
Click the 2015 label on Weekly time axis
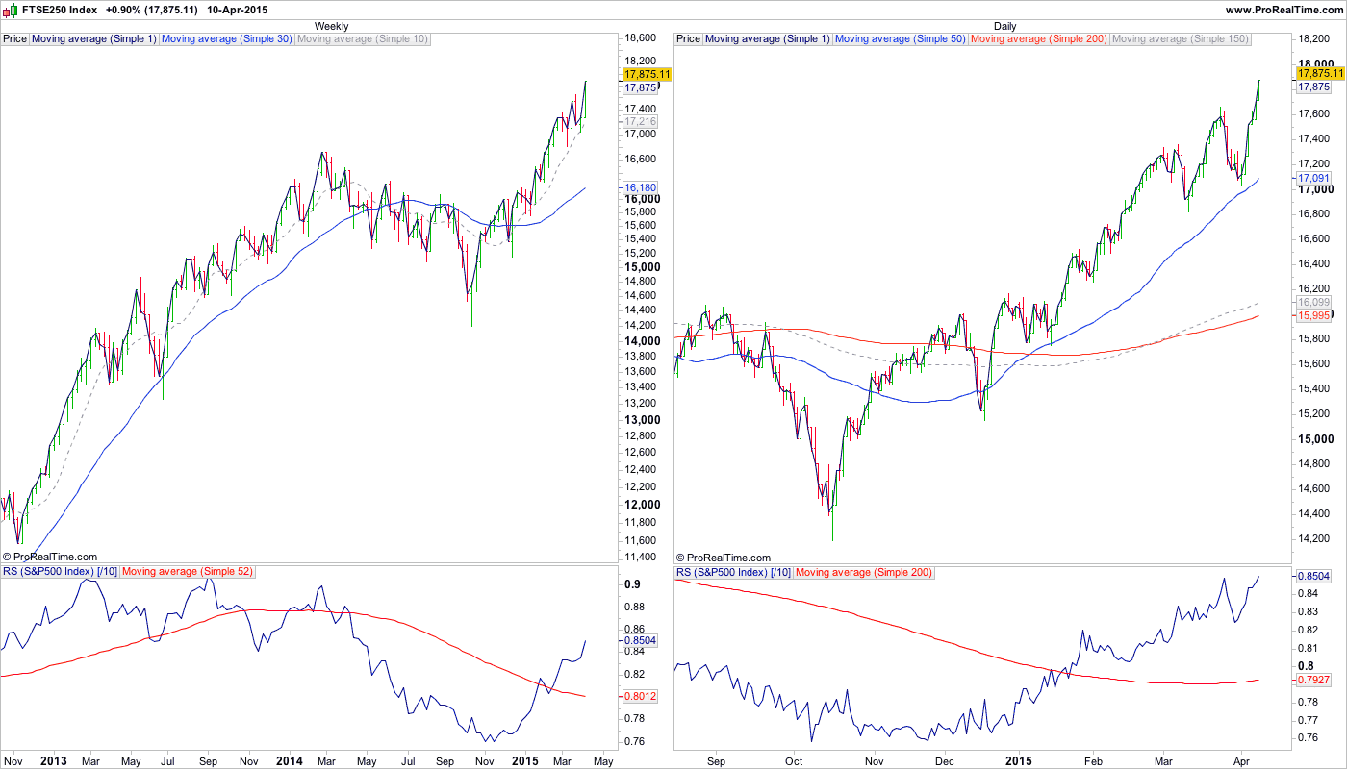(525, 761)
